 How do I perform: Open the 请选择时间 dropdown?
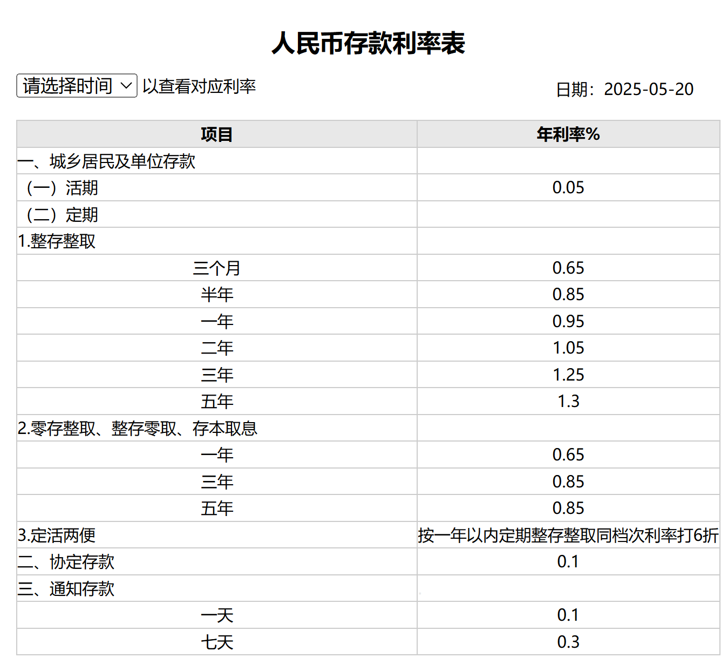pos(77,86)
